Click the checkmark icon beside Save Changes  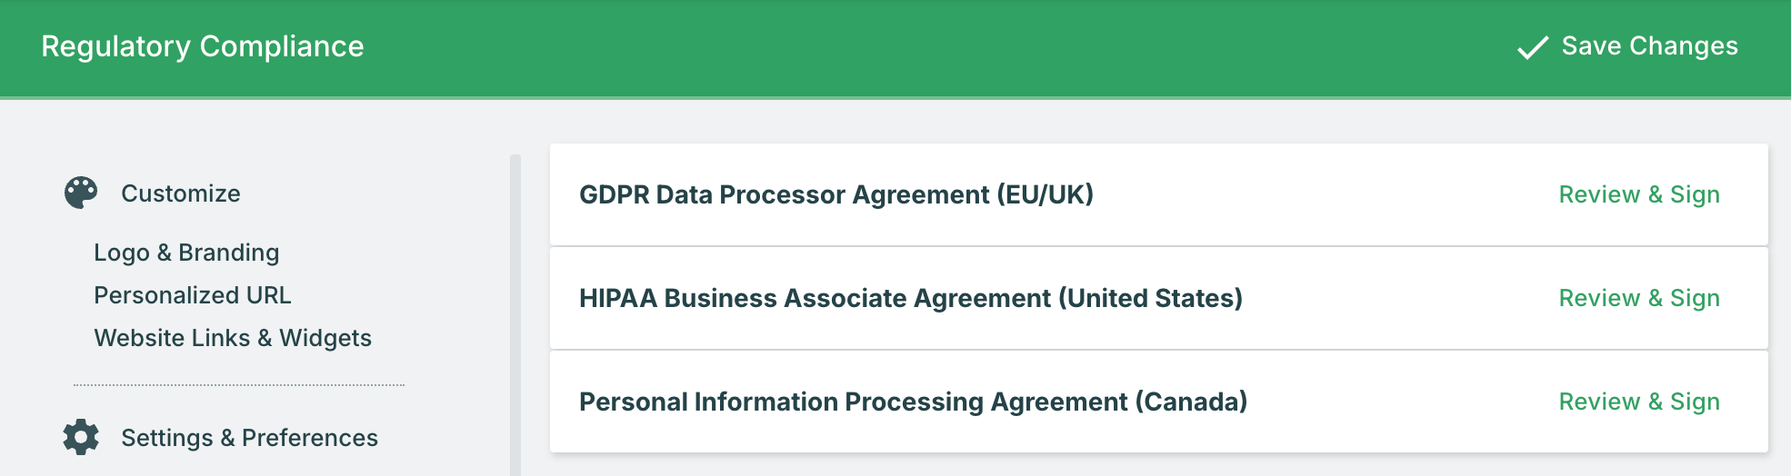1533,47
